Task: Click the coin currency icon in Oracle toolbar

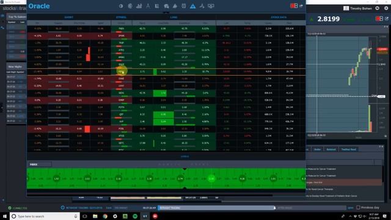Action: pyautogui.click(x=130, y=6)
